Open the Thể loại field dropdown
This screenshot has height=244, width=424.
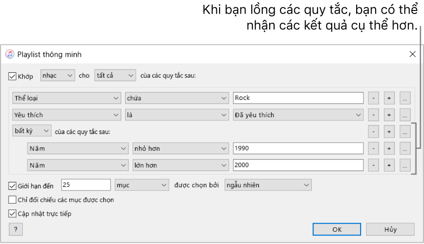click(66, 98)
